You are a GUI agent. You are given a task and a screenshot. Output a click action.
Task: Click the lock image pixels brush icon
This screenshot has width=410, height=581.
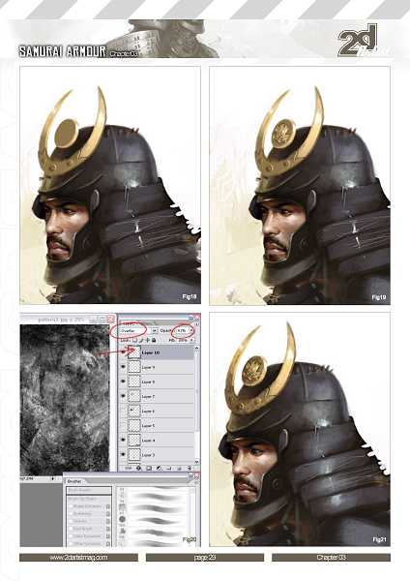(141, 340)
